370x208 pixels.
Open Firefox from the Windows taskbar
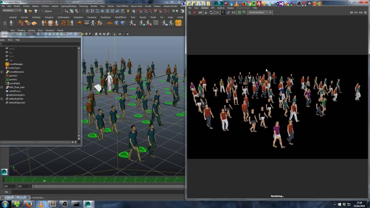pos(29,204)
